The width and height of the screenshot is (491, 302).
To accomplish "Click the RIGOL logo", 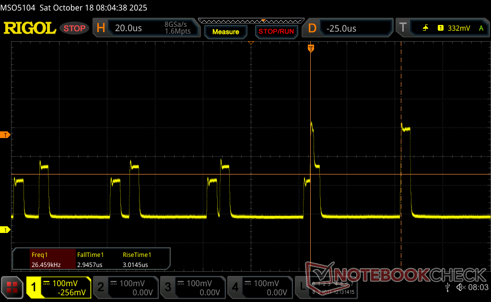I will coord(30,28).
